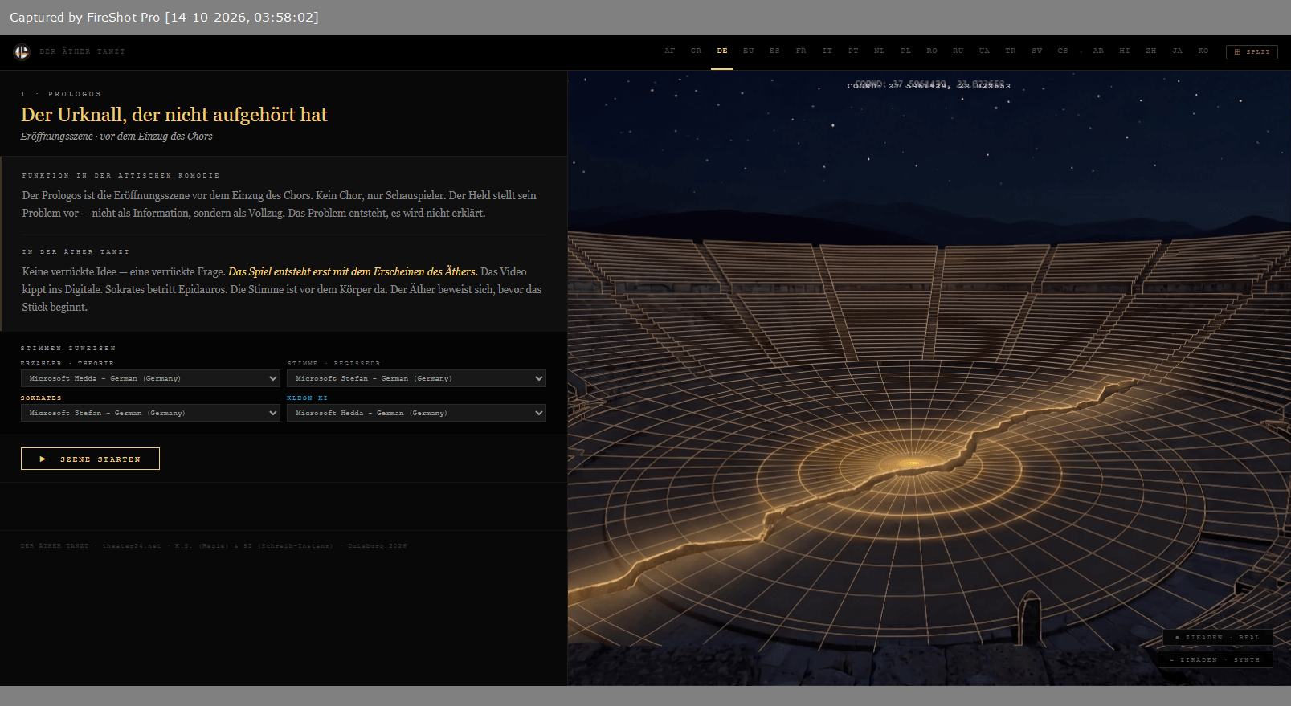Click the subtitle 'Eröffnungsszene · vor dem Einzug des Chors'
Screen dimensions: 1291x706
coord(116,137)
